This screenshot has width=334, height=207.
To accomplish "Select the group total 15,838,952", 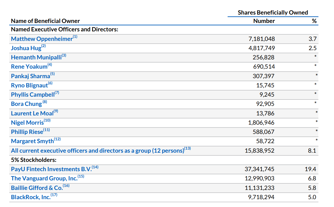I will (259, 151).
